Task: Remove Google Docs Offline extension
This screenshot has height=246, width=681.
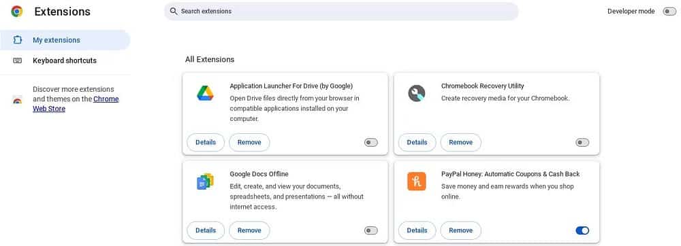Action: (249, 230)
